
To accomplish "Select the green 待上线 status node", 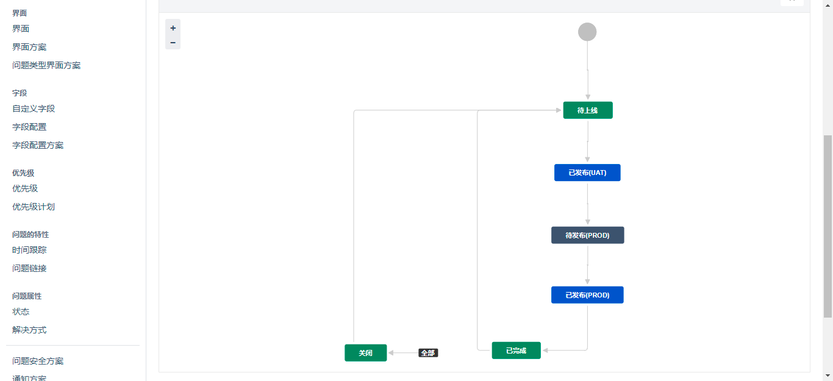I will point(587,110).
